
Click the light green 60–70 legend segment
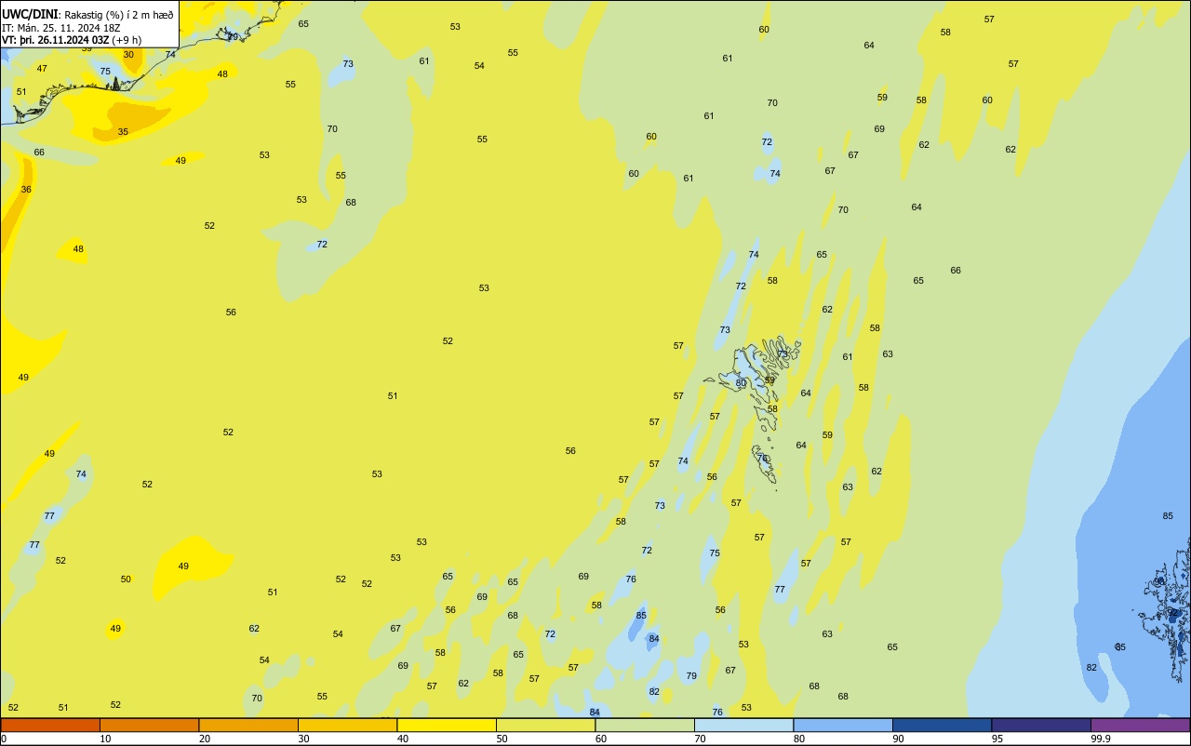(x=645, y=725)
